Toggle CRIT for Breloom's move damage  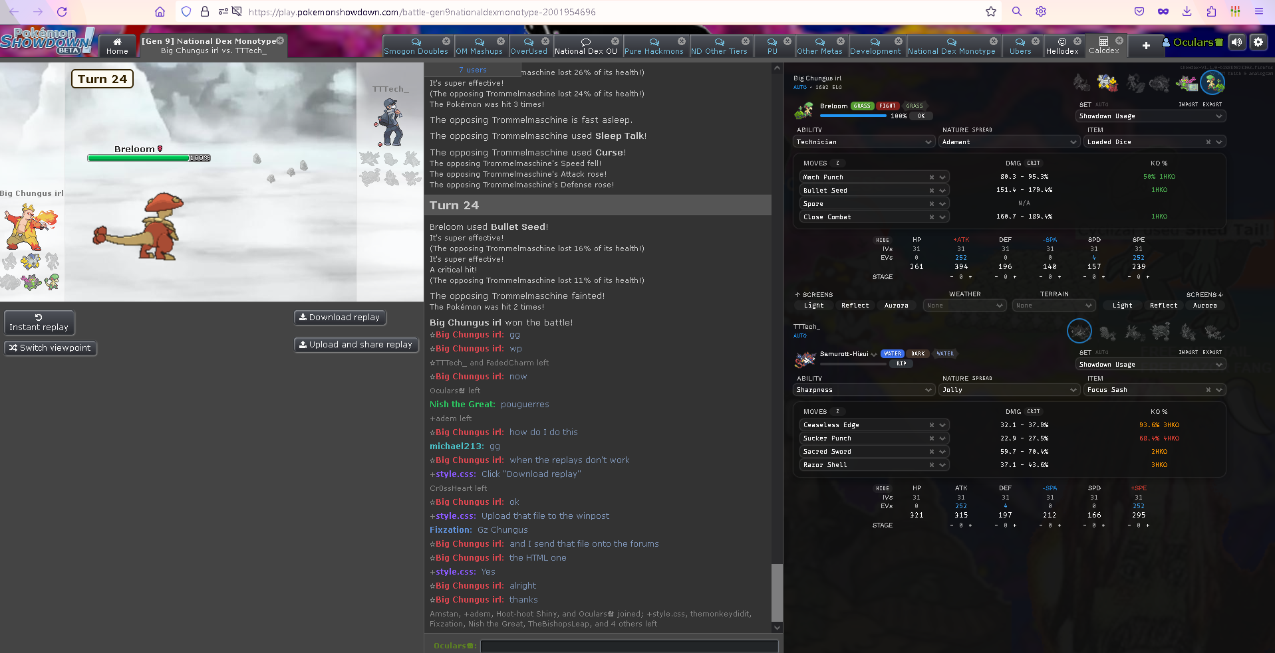1034,163
